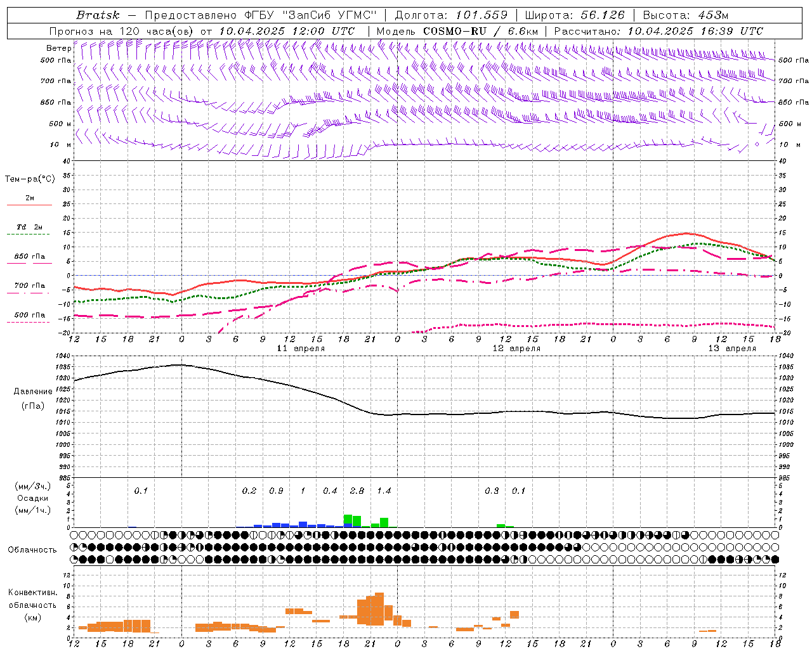This screenshot has width=812, height=649.
Task: Click the tallest green precipitation bar
Action: click(348, 520)
